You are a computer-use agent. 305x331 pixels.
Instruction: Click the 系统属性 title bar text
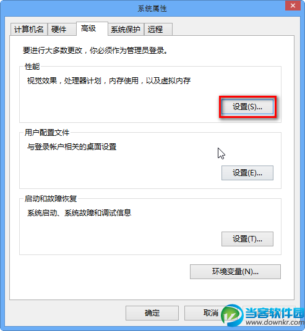pos(152,9)
